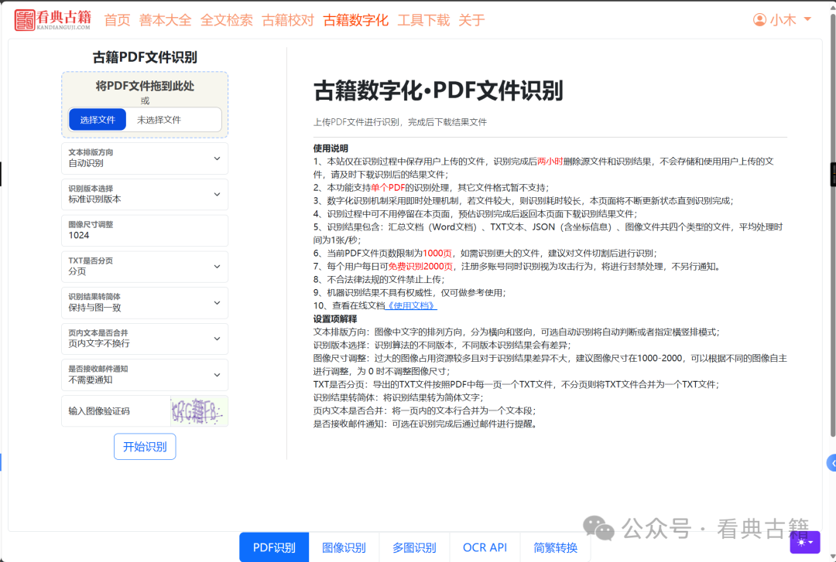Click the 选择文件 upload button

pyautogui.click(x=97, y=119)
